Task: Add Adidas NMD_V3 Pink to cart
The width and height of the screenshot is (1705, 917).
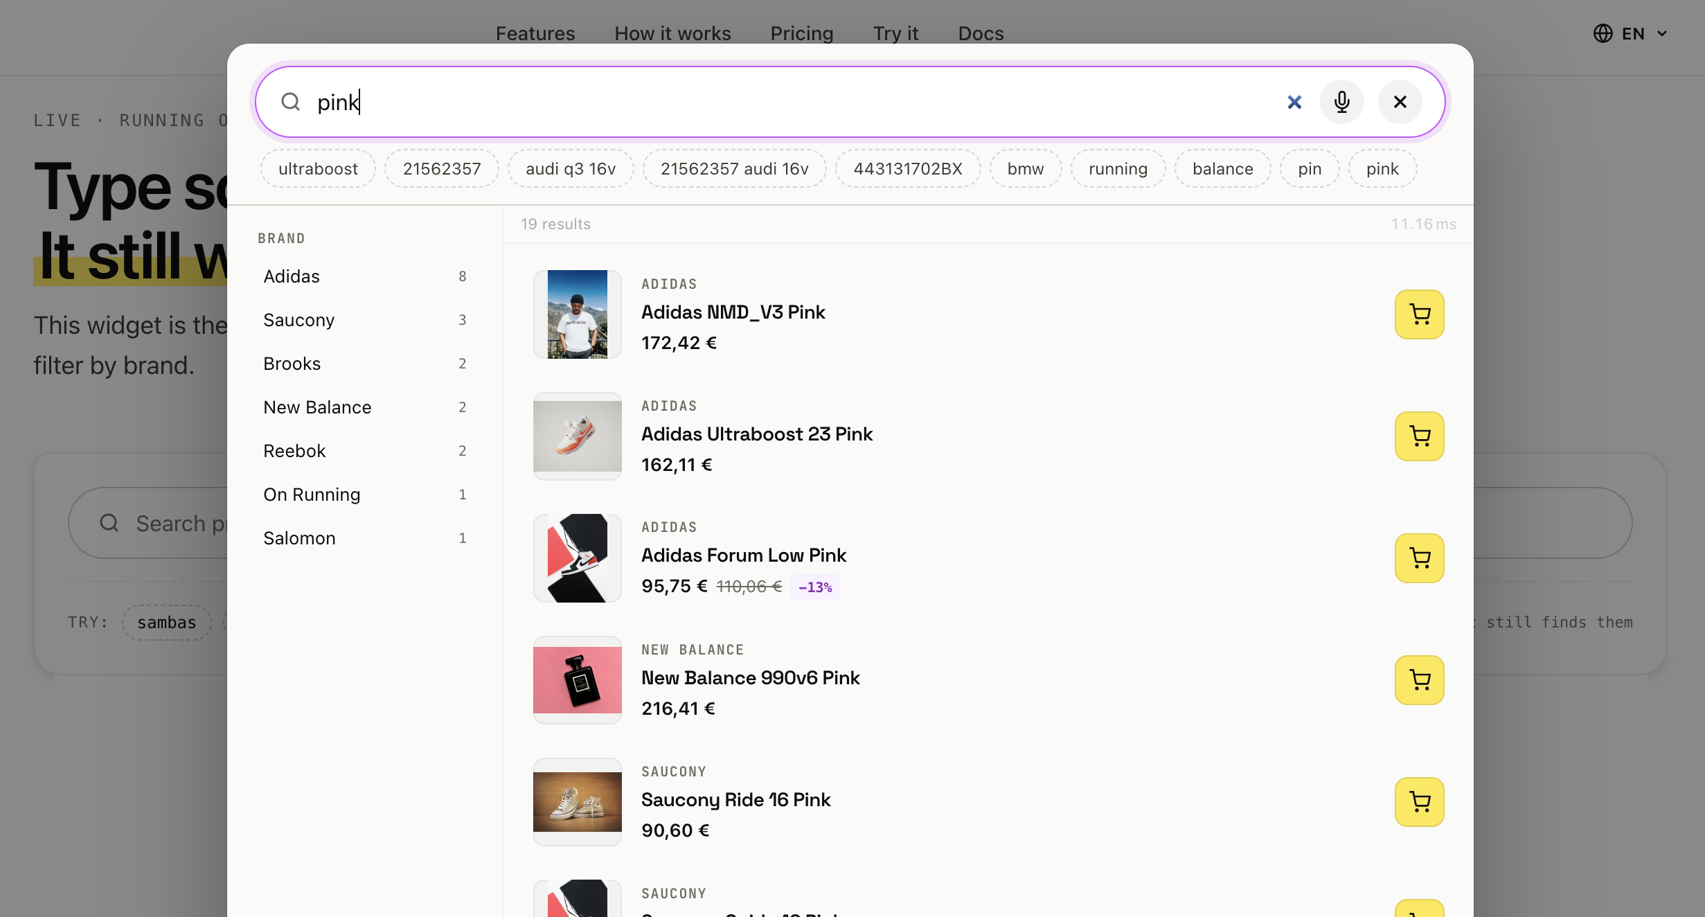Action: pyautogui.click(x=1420, y=314)
